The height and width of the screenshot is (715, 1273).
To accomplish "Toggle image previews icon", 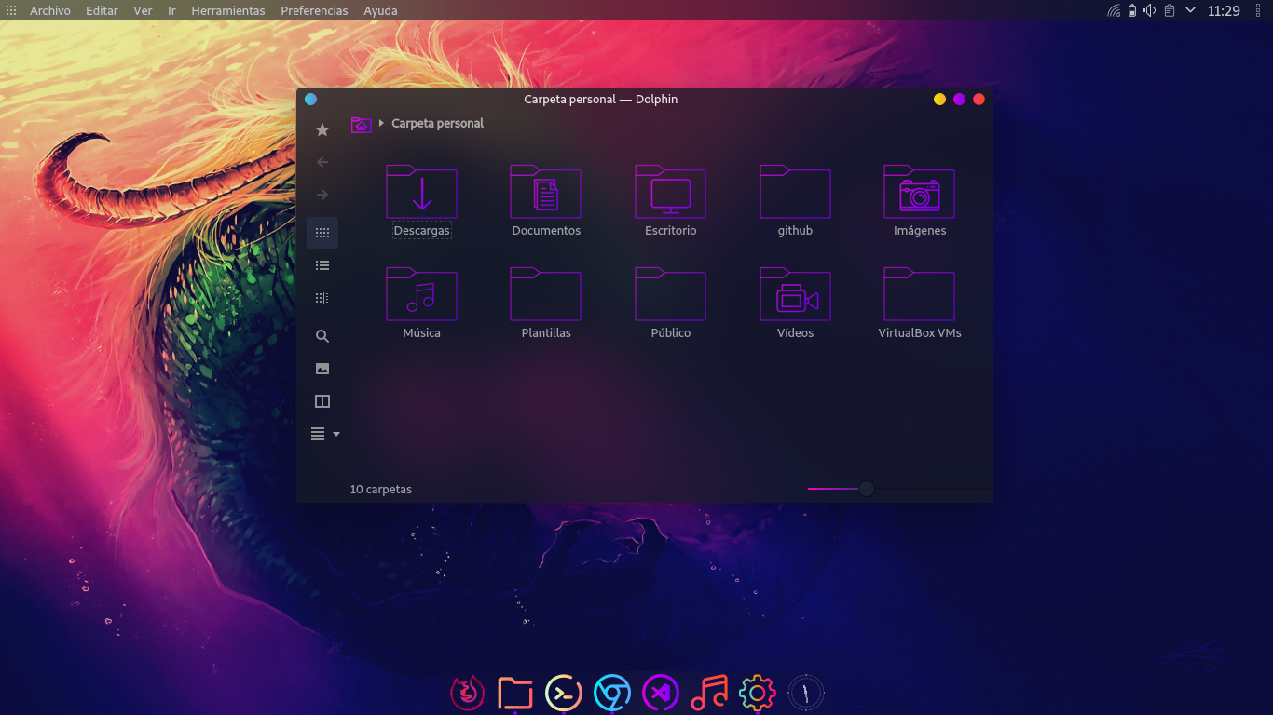I will pyautogui.click(x=322, y=369).
